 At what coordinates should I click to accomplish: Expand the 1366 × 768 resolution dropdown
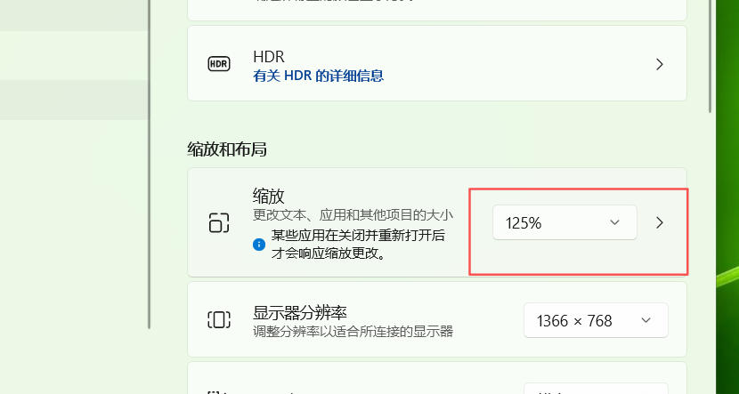(596, 320)
